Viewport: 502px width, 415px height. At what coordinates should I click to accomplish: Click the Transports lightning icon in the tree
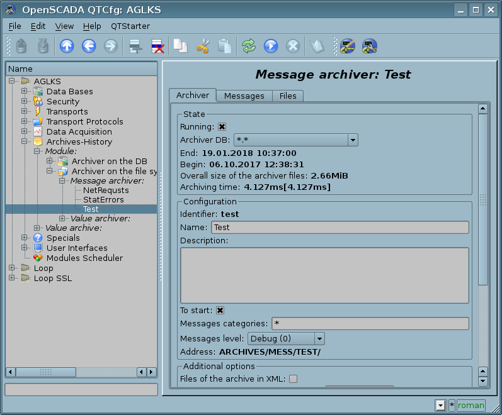(x=38, y=111)
